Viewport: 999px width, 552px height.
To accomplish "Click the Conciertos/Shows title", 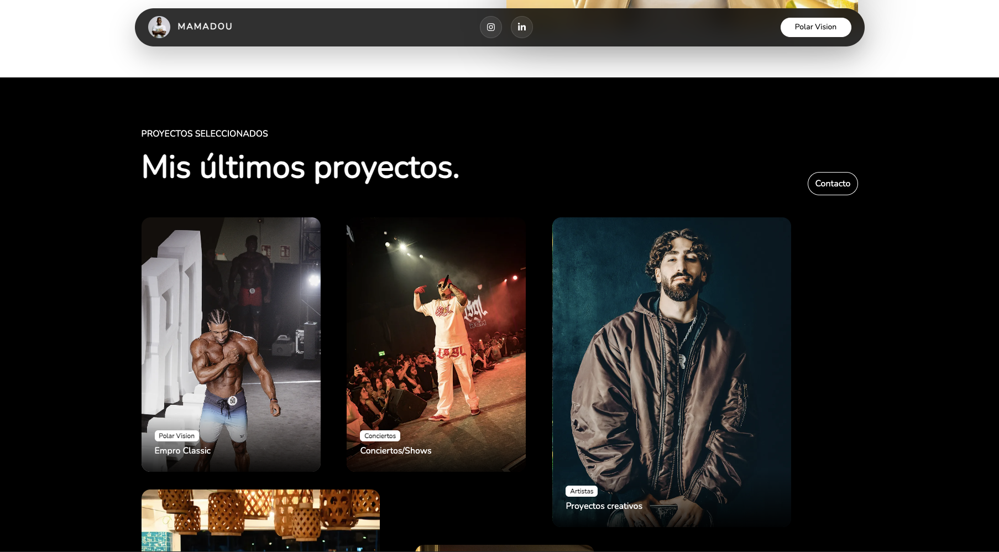I will click(396, 451).
